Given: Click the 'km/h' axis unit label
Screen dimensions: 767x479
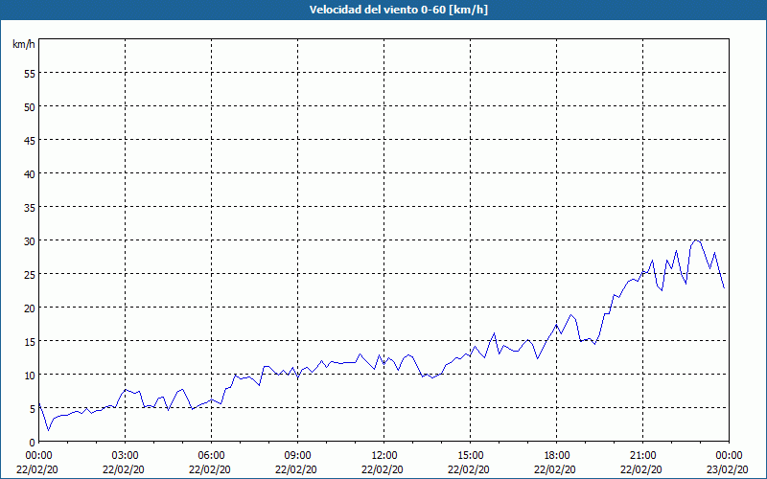Looking at the screenshot, I should [x=24, y=44].
